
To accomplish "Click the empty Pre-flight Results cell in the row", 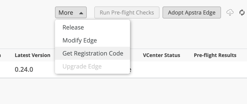I will [x=215, y=69].
